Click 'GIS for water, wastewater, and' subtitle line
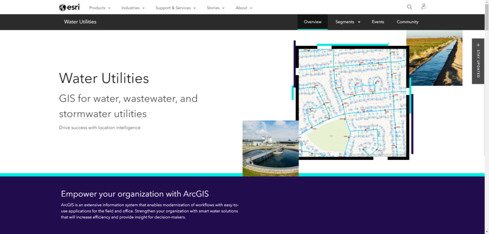The image size is (489, 234). [128, 98]
